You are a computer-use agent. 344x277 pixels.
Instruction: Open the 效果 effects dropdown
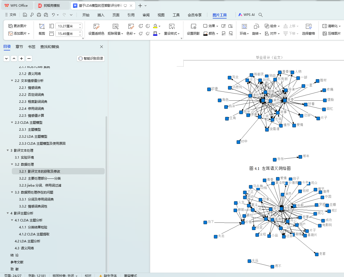tap(211, 26)
